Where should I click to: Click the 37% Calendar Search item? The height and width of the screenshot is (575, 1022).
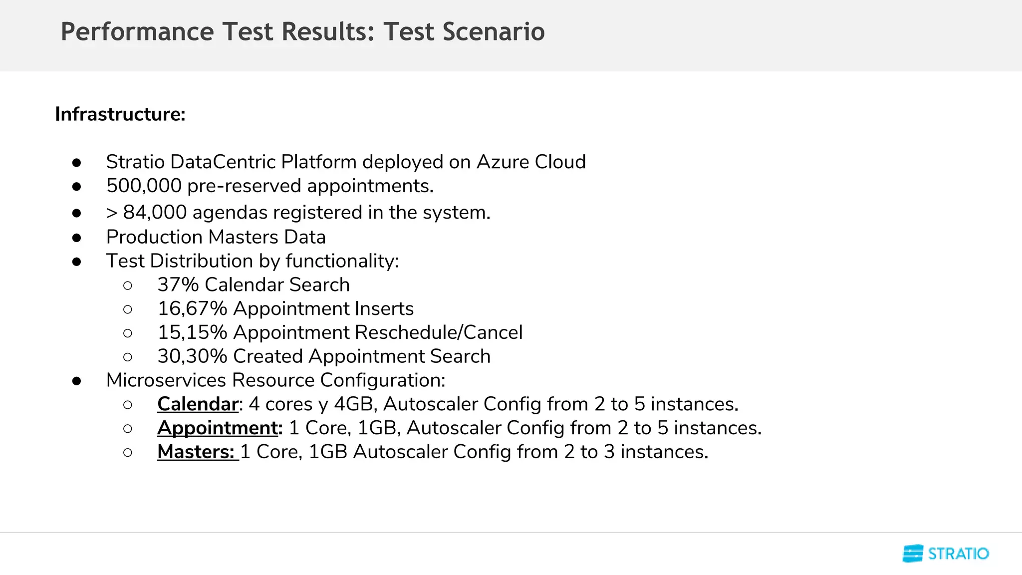point(254,285)
